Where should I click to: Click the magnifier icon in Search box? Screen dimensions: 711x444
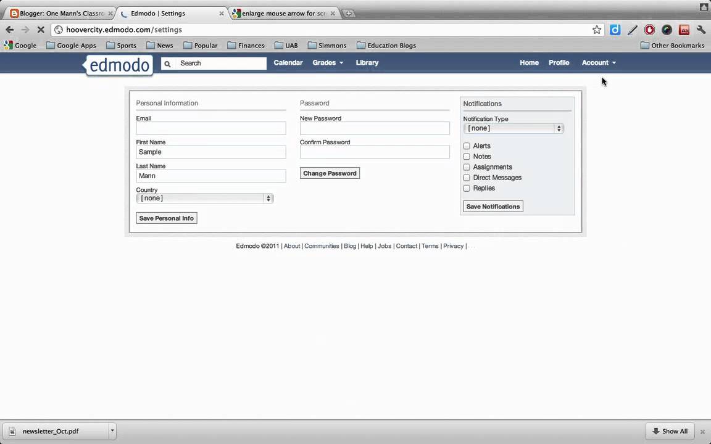tap(167, 64)
